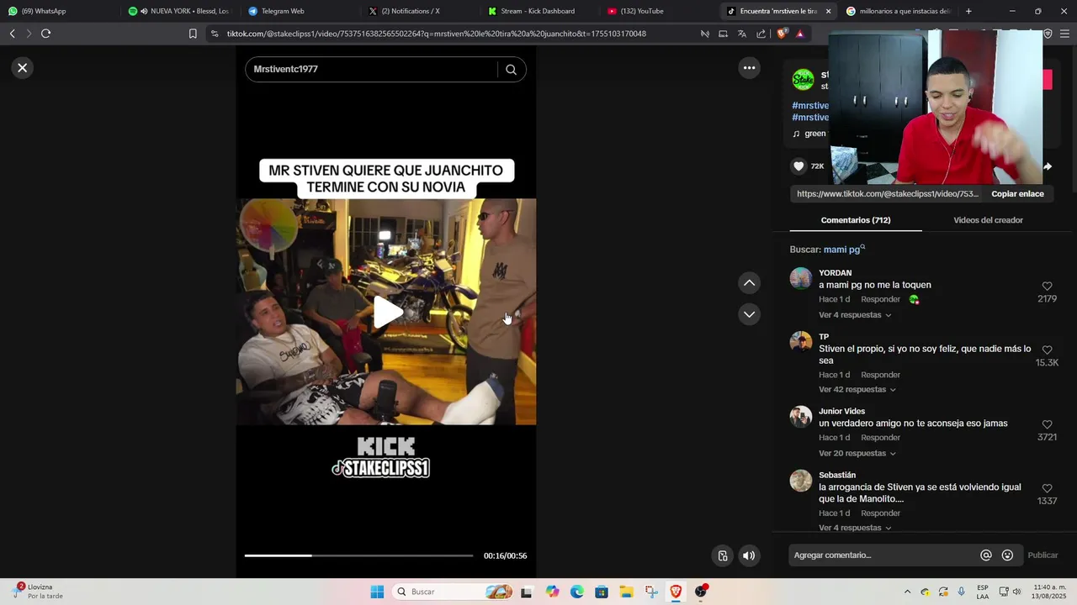Reply to YORDAN's comment
Image resolution: width=1077 pixels, height=605 pixels.
click(880, 300)
